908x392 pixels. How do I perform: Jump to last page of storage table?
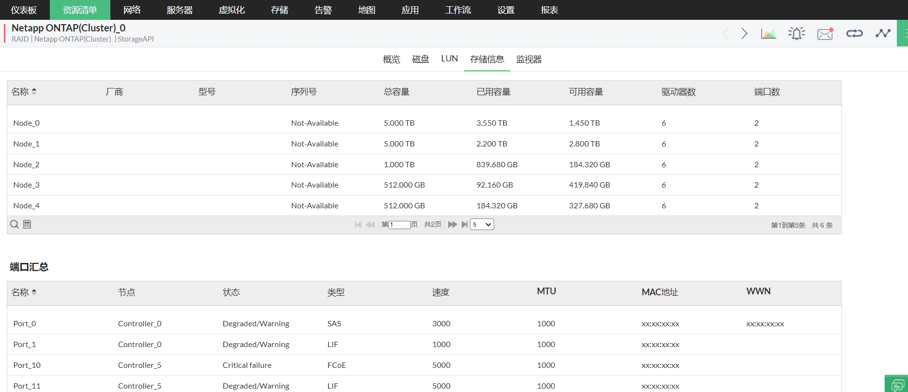coord(465,224)
